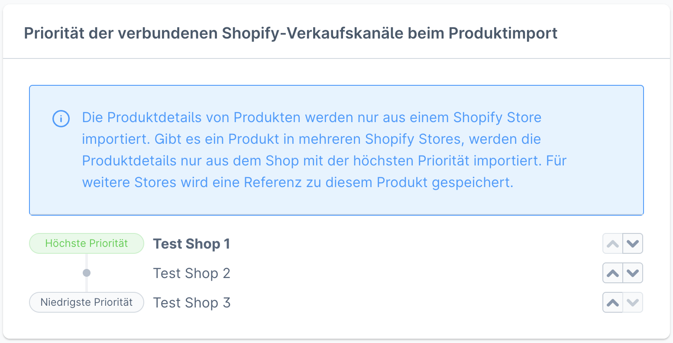The image size is (673, 343).
Task: Click the blue info banner text
Action: pyautogui.click(x=312, y=150)
